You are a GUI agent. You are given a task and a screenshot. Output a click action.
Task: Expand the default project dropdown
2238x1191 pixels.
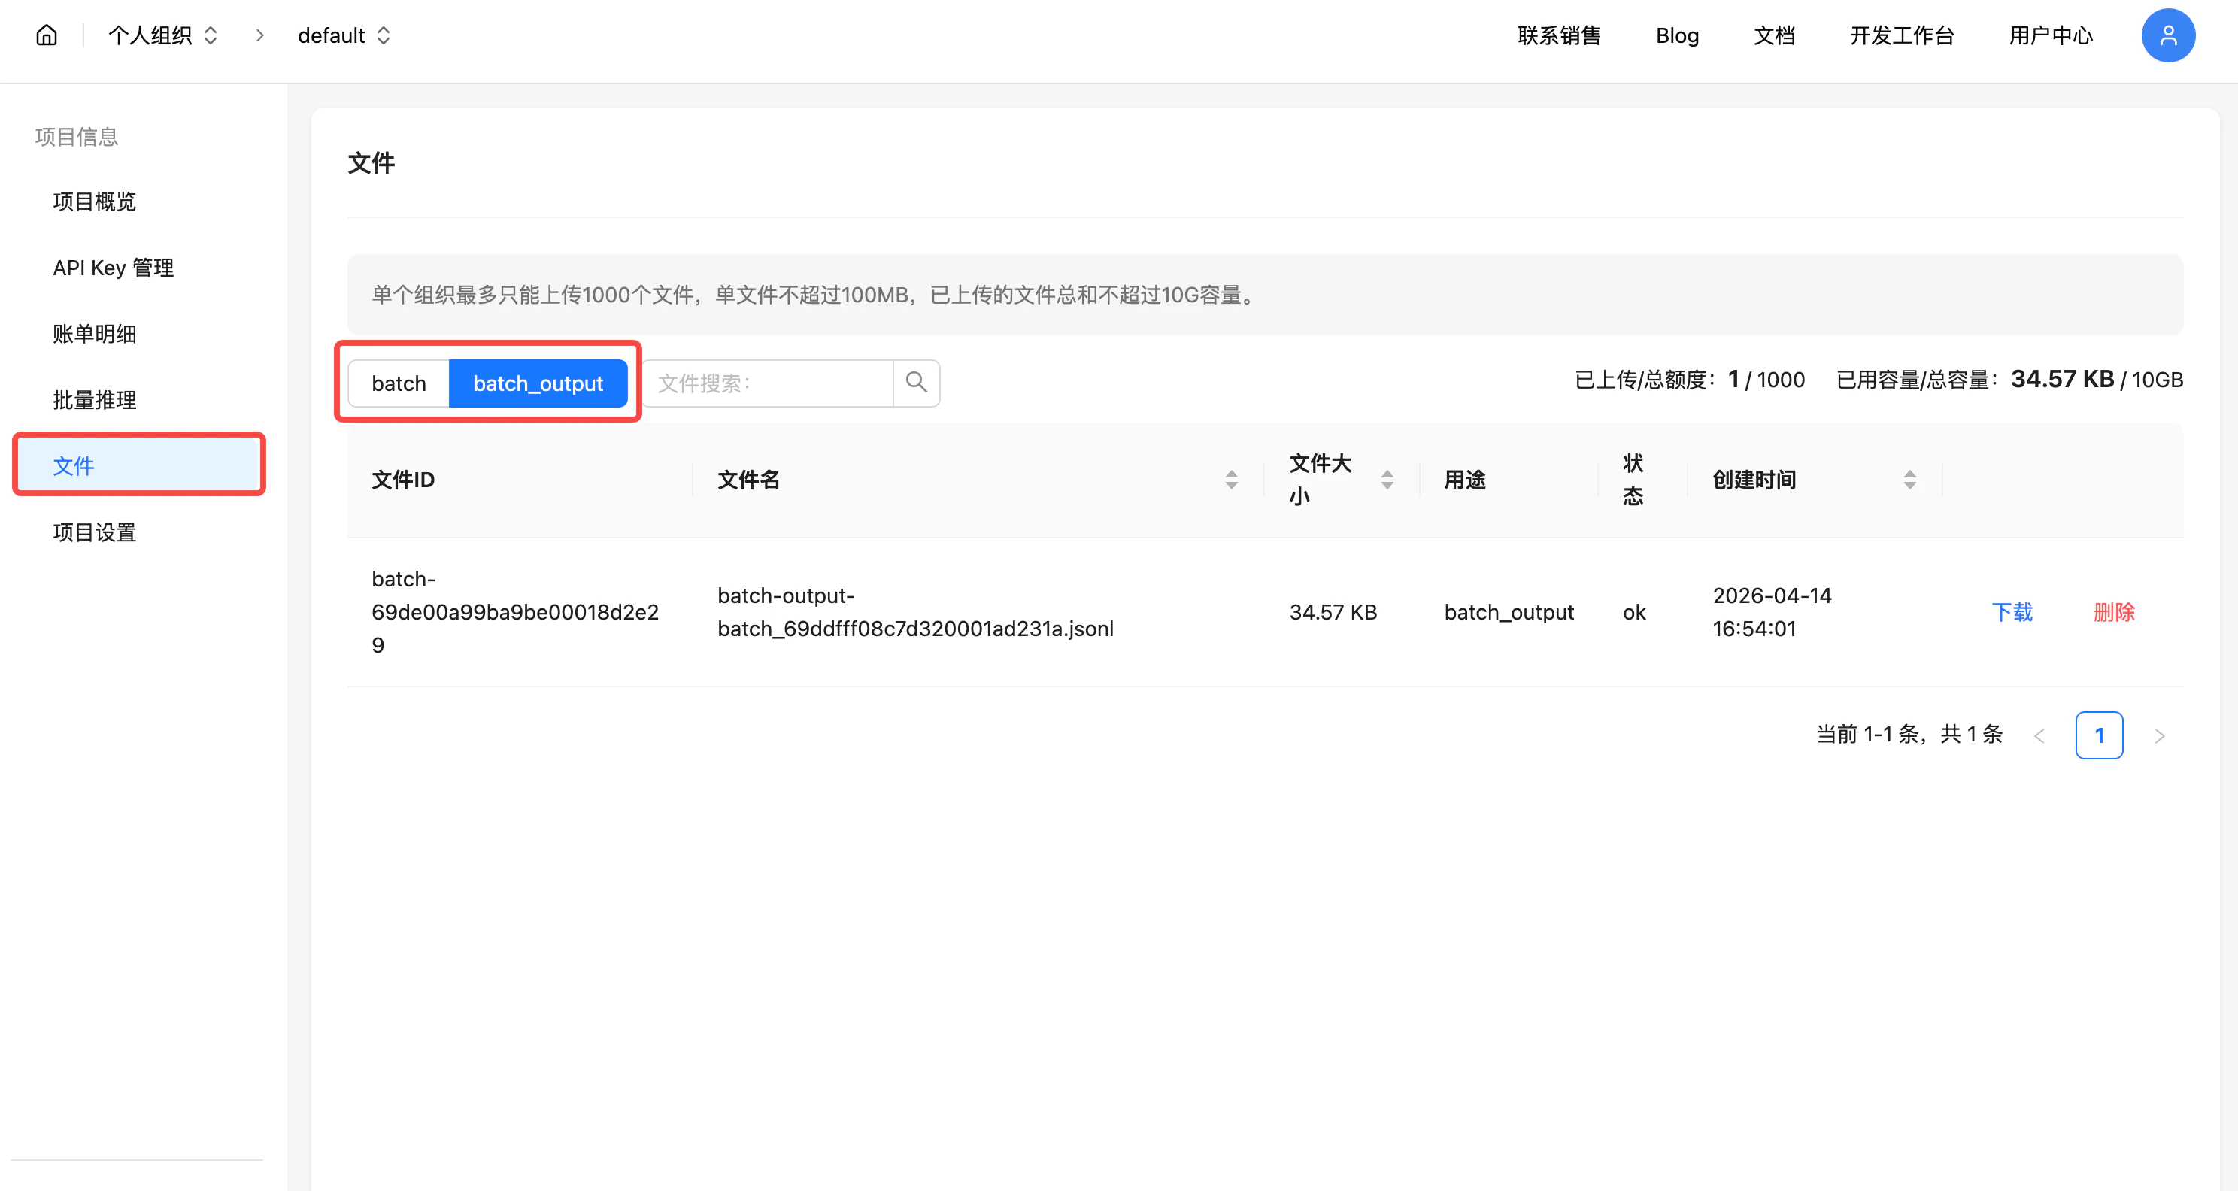click(x=383, y=35)
